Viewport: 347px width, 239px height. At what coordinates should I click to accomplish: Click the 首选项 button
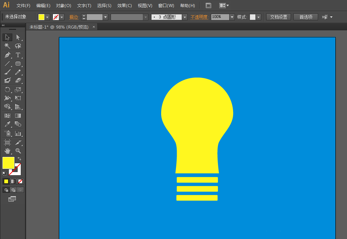coord(306,17)
